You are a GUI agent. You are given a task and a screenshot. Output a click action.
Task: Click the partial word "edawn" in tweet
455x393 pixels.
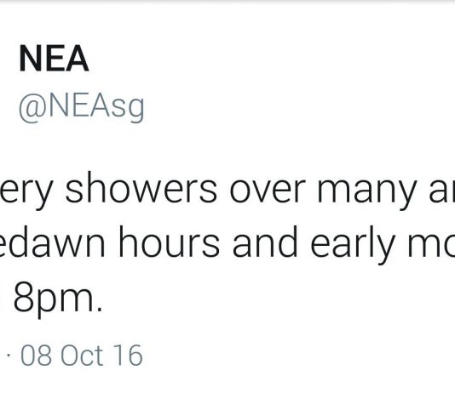tap(53, 242)
